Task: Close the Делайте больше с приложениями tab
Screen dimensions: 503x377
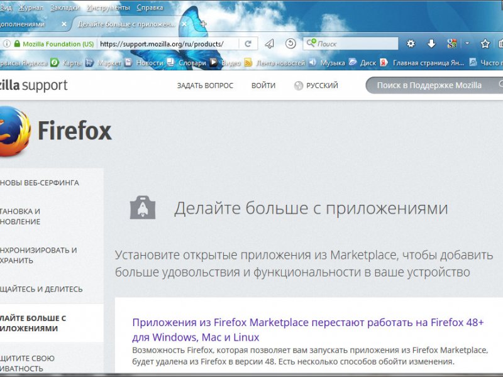Action: [184, 24]
